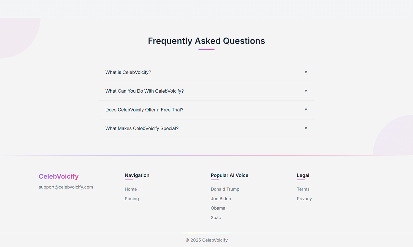Screen dimensions: 413x247
Task: Toggle arrow for 'What Makes CelebVoicify Special?'
Action: point(306,128)
